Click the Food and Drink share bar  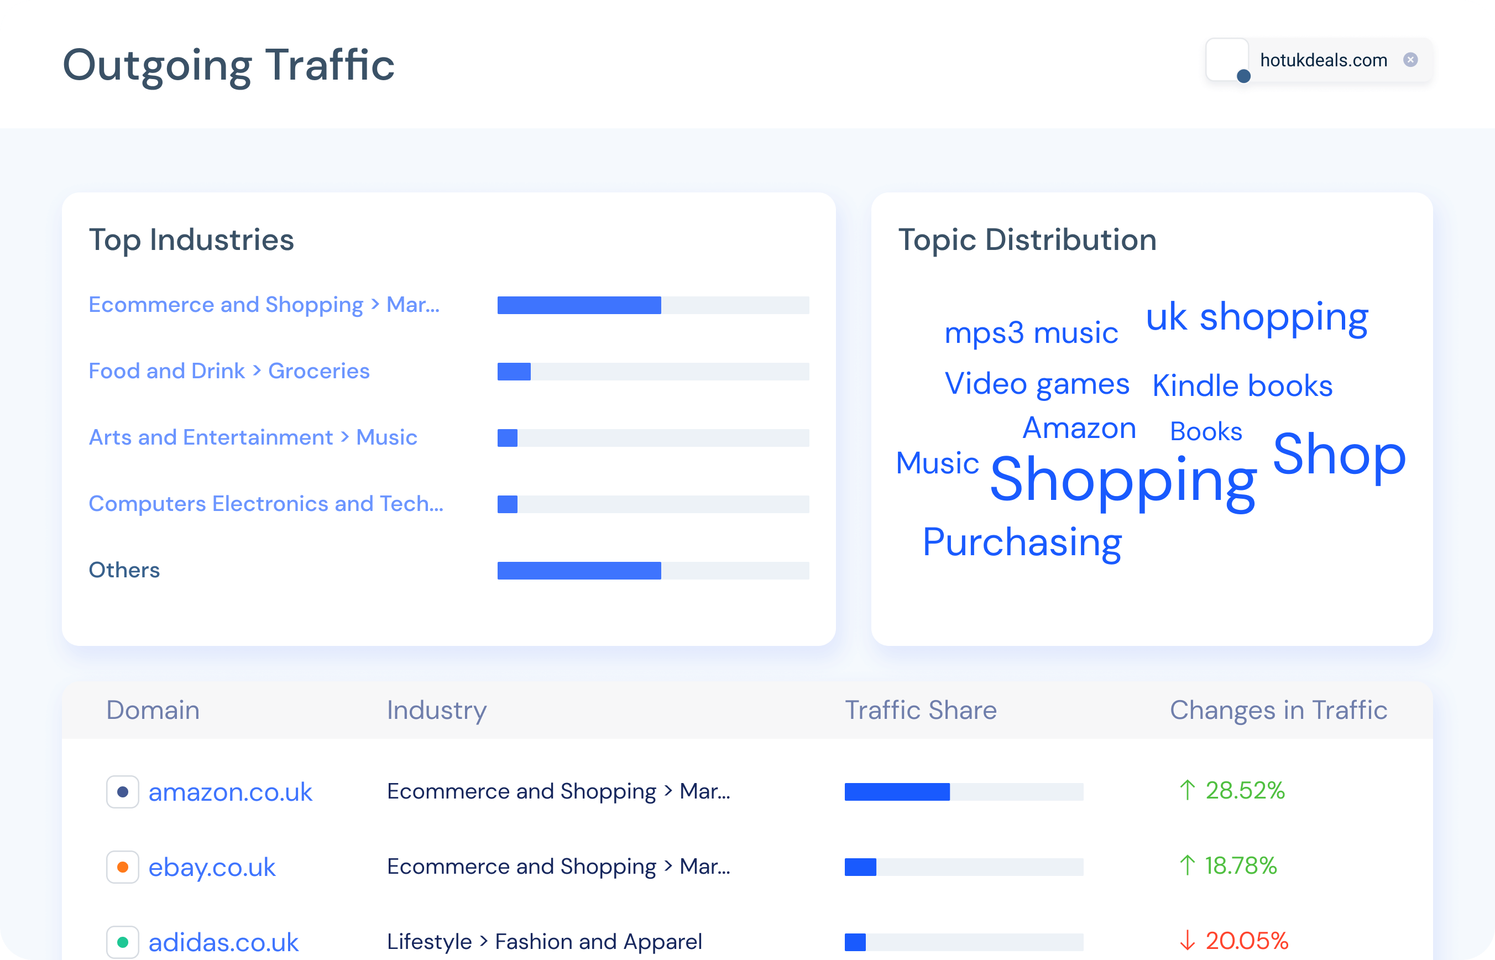click(x=653, y=372)
